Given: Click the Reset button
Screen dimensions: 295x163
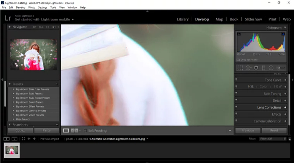Looking at the screenshot, I should point(274,130).
